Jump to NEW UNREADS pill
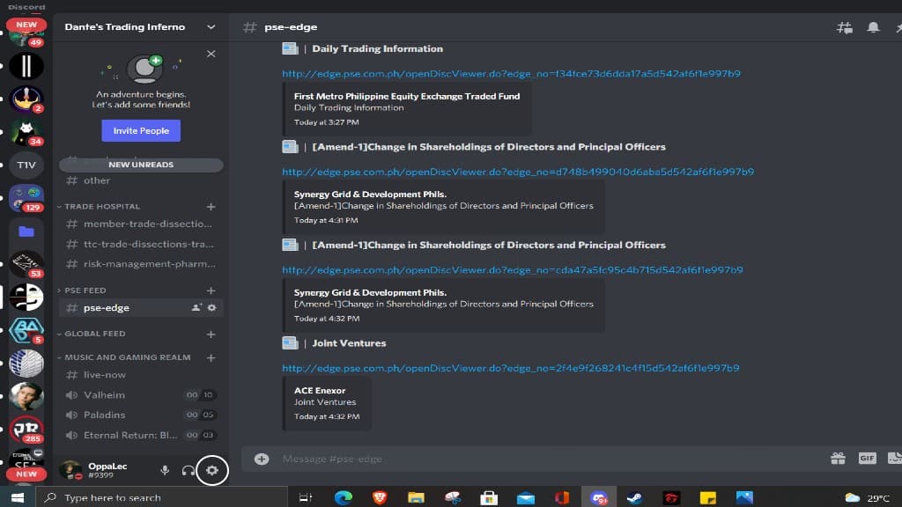This screenshot has width=902, height=507. [x=141, y=165]
